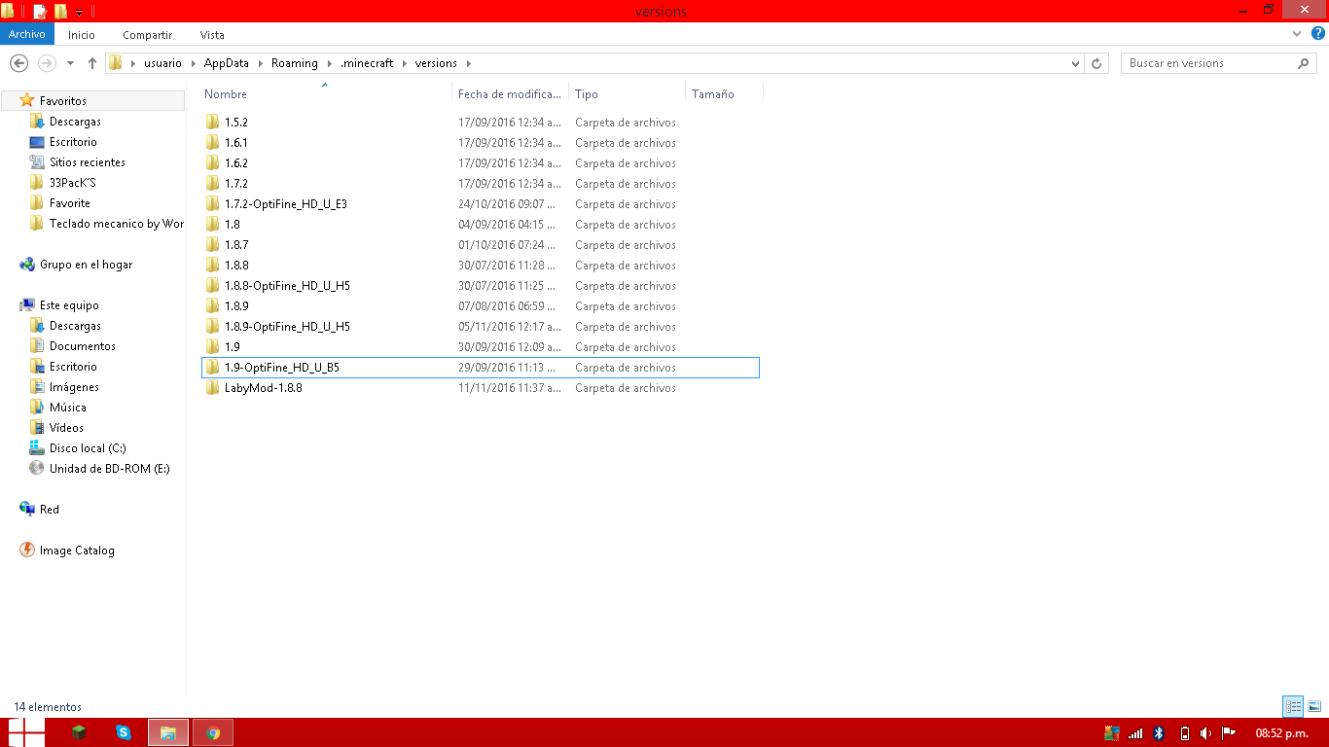Go back with the Back arrow button
Viewport: 1329px width, 747px height.
(x=18, y=63)
